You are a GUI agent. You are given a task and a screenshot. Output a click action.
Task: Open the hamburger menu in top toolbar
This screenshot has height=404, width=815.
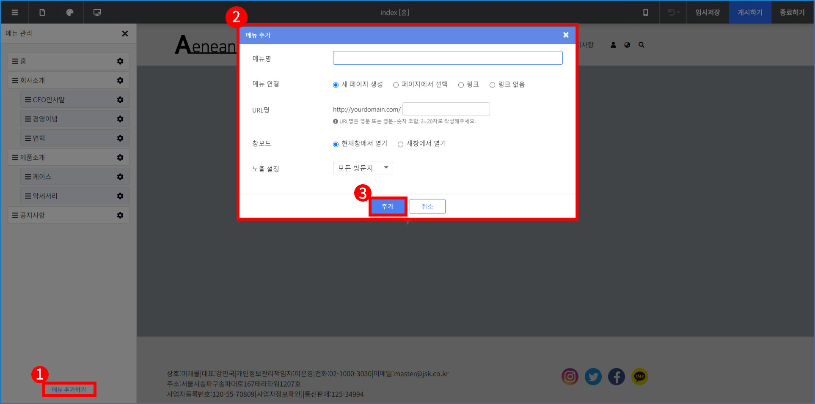[15, 12]
